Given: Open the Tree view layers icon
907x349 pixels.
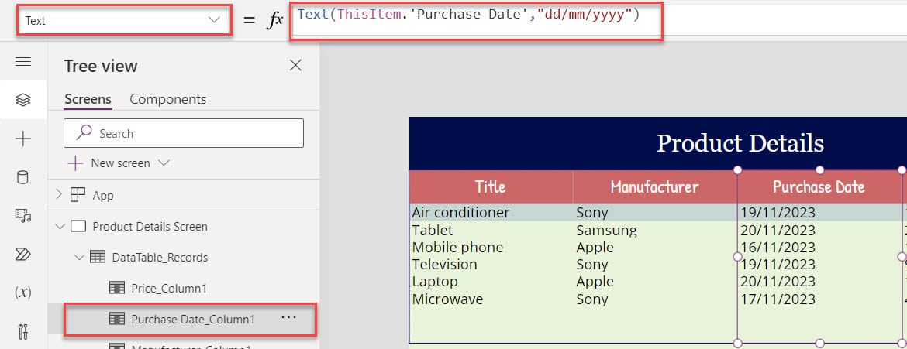Looking at the screenshot, I should click(23, 100).
